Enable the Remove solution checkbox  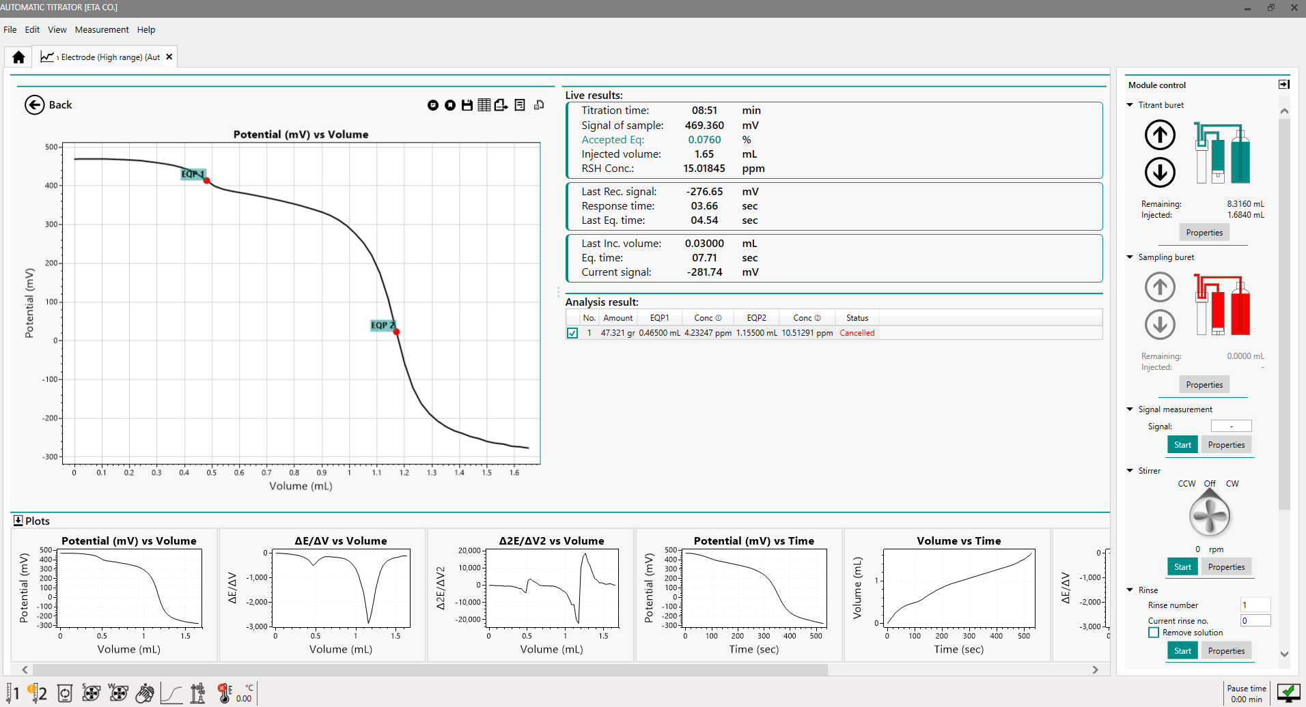point(1154,633)
